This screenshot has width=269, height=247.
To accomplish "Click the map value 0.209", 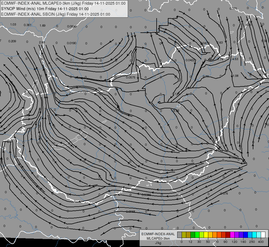I will [x=12, y=41].
